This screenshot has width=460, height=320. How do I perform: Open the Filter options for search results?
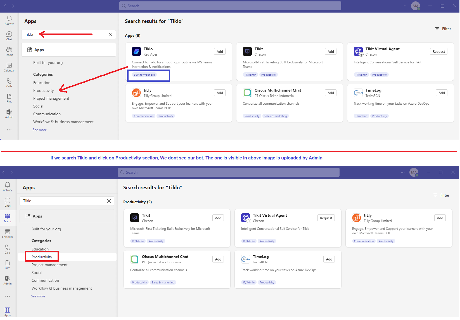coord(443,29)
